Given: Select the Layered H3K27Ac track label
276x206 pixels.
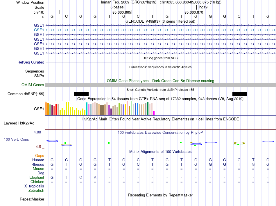Looking at the screenshot, I should pos(19,123).
